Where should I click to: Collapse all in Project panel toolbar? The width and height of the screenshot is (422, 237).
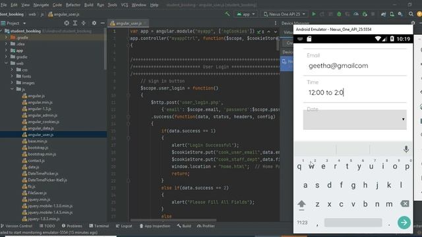[84, 24]
